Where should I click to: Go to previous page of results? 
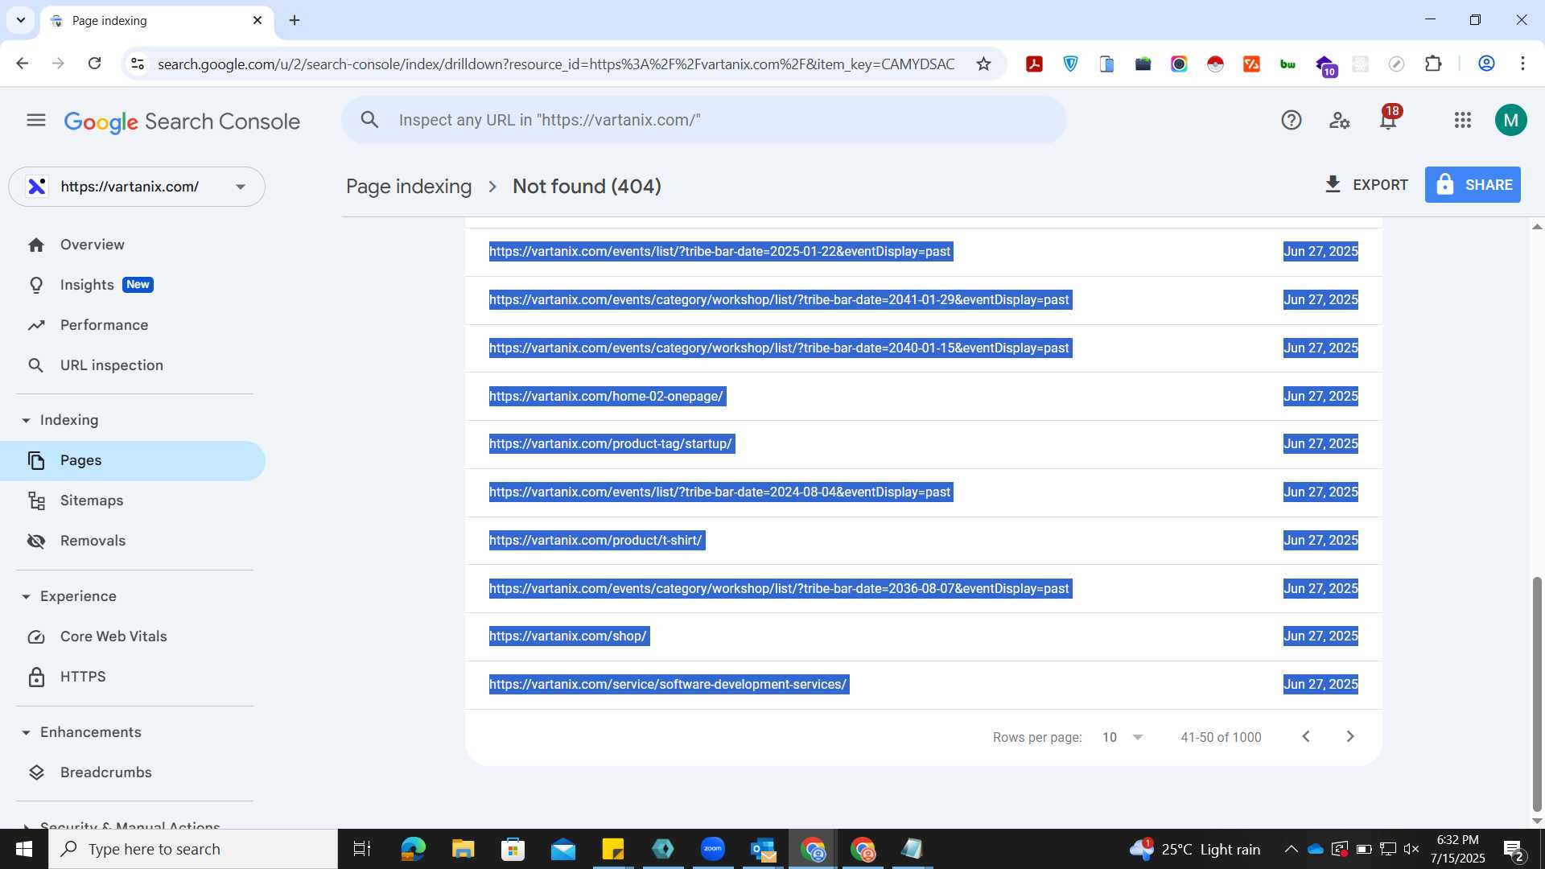coord(1306,737)
